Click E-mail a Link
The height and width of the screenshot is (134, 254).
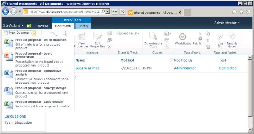pos(128,33)
